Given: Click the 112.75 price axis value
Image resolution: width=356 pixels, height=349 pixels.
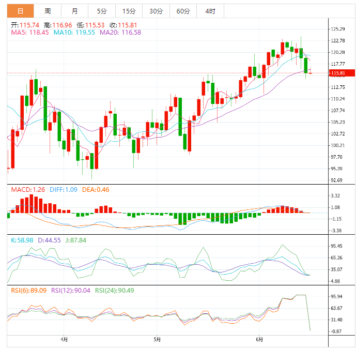Looking at the screenshot, I should [338, 87].
